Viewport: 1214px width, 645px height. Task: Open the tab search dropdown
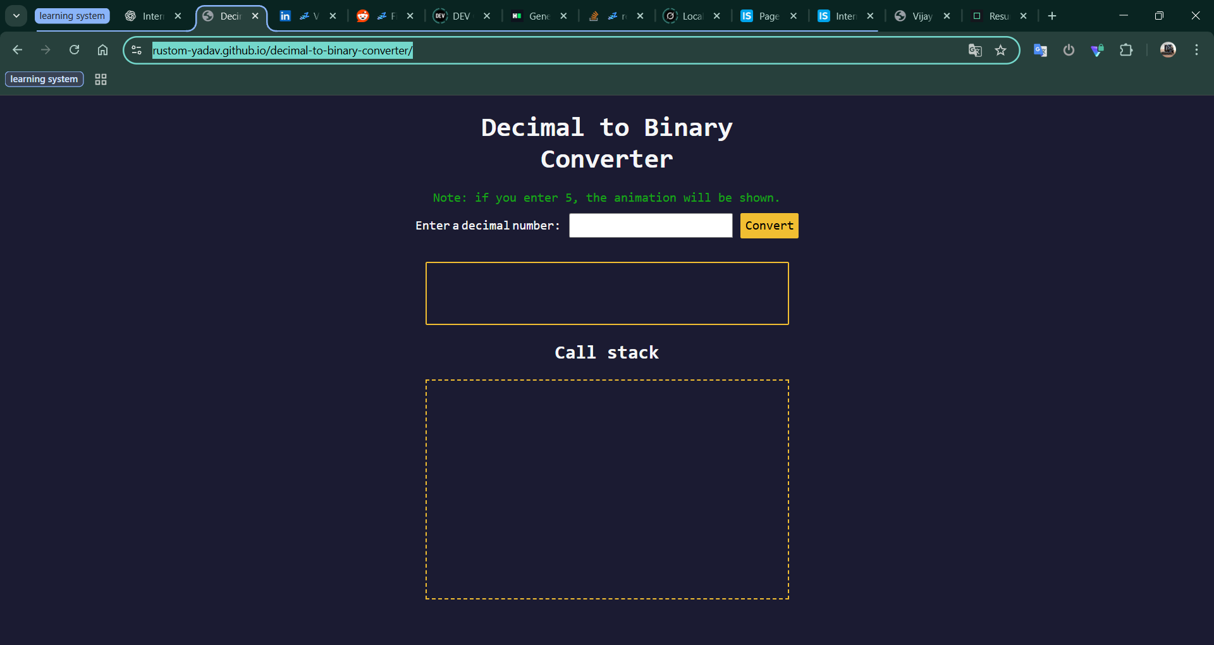click(x=16, y=16)
